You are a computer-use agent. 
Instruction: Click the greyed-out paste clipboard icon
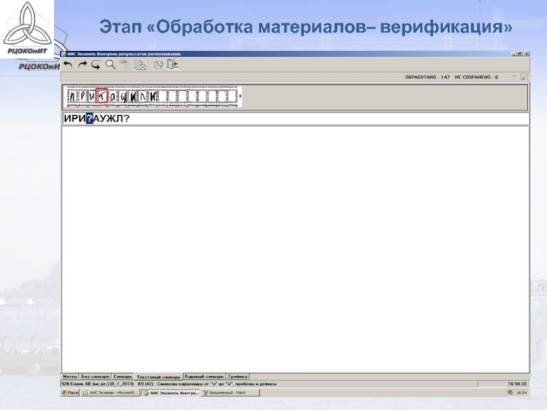click(x=125, y=65)
